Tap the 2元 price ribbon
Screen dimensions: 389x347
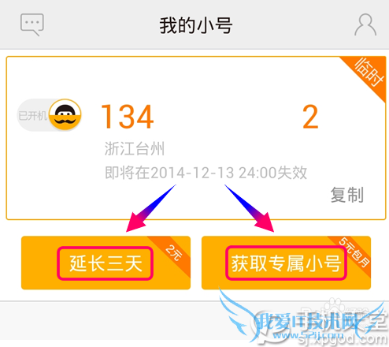(172, 252)
